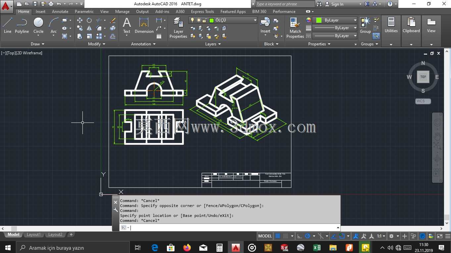Click the WCS coordinate system button
This screenshot has height=253, width=451.
[423, 101]
